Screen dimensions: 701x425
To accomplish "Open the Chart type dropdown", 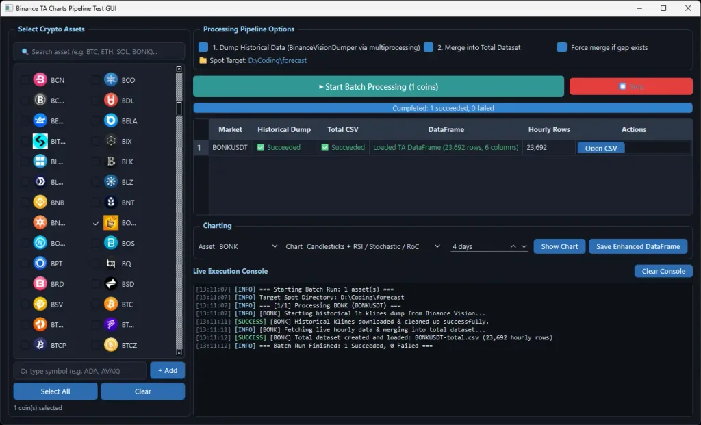I will 373,246.
